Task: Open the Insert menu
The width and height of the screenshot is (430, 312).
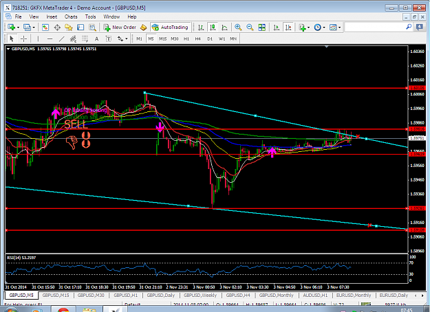Action: pos(52,16)
